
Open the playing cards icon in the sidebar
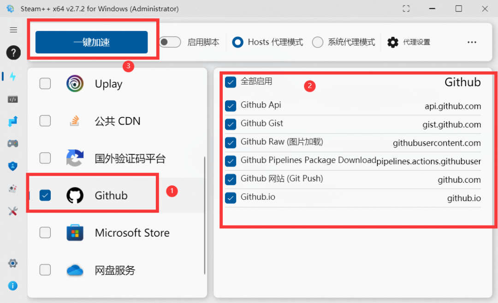click(13, 189)
